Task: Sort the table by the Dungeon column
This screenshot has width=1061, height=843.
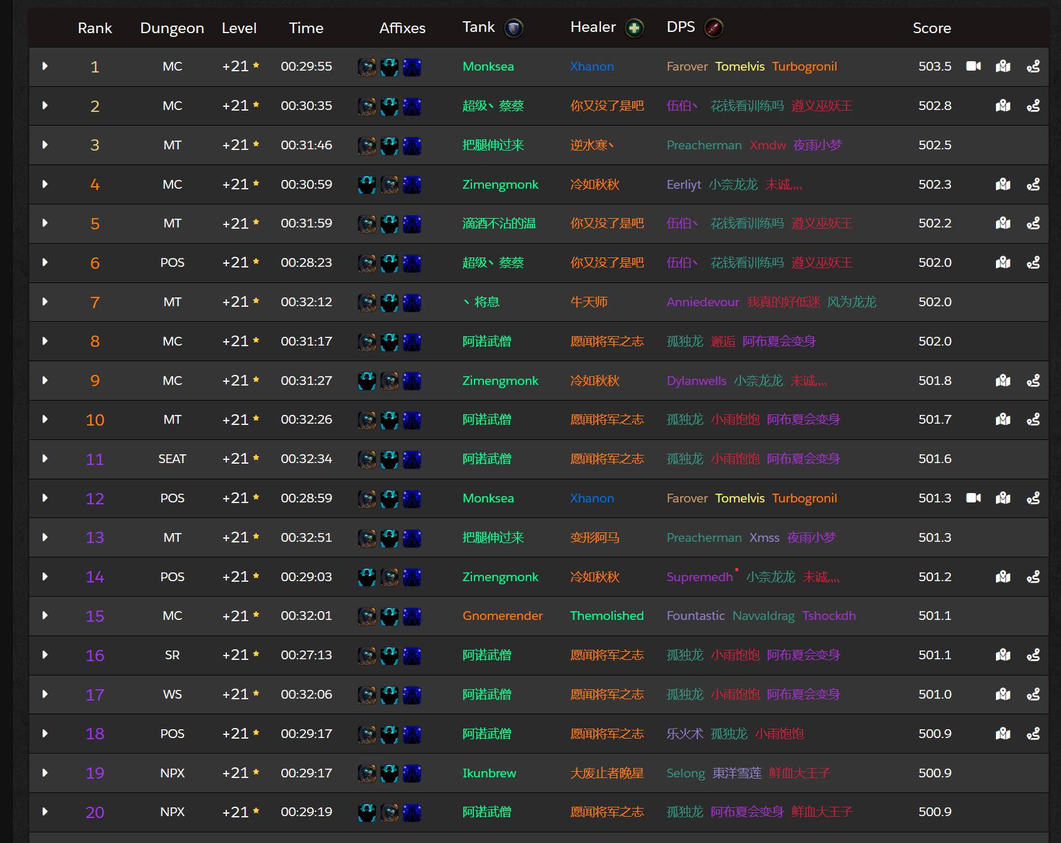Action: click(x=172, y=28)
